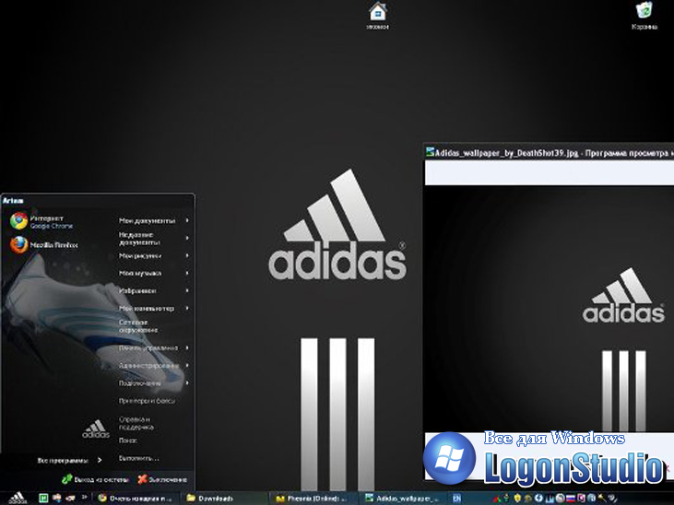Open Сетевое окружение from the start menu
Image resolution: width=674 pixels, height=505 pixels.
138,326
